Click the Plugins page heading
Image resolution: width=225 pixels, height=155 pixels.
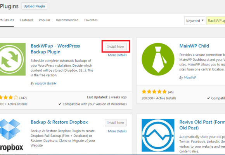click(x=9, y=6)
